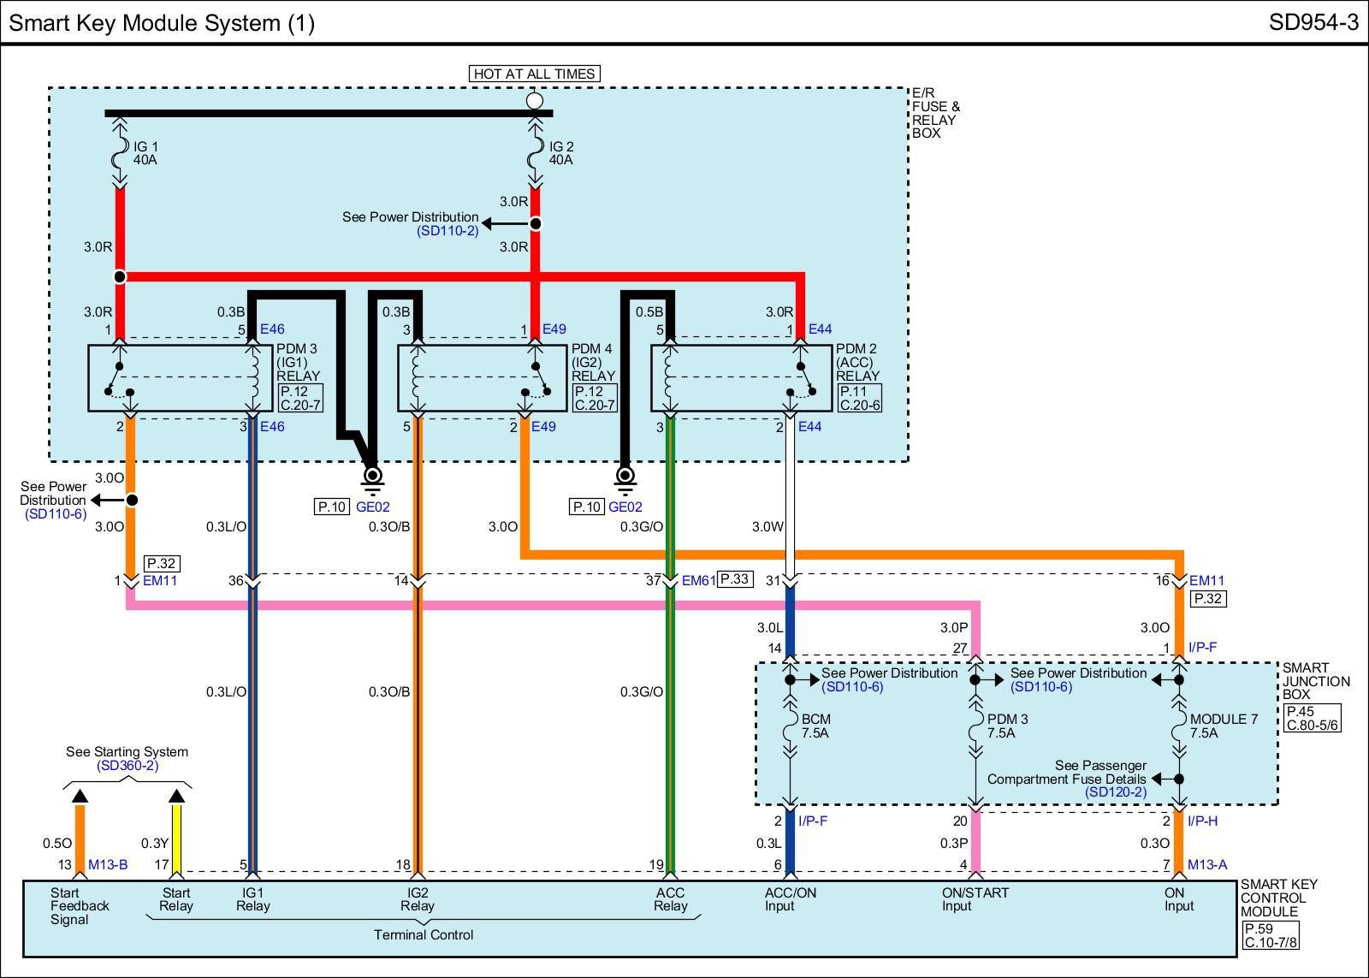
Task: Click the MODULE 7 7.5A fuse symbol
Action: pos(1178,726)
